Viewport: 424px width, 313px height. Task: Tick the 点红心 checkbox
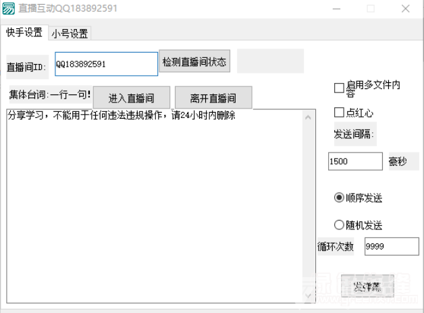(x=339, y=112)
